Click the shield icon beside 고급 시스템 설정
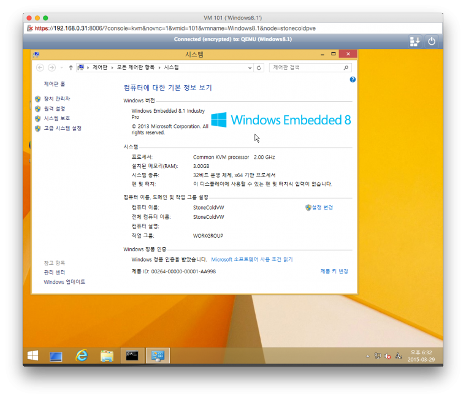This screenshot has width=466, height=399. 37,128
